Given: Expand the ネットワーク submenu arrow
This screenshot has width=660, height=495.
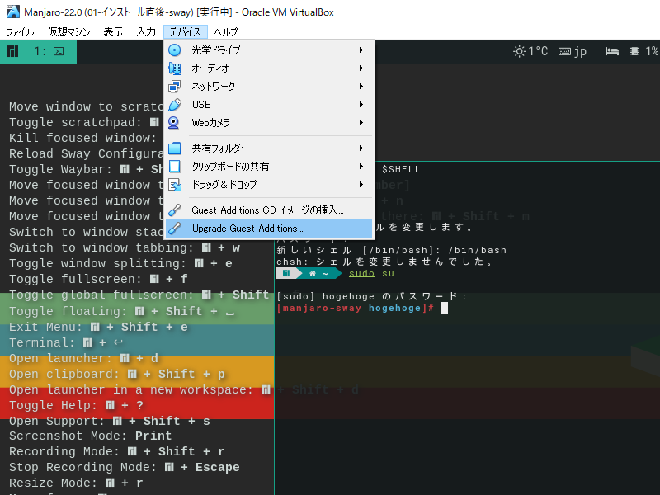Looking at the screenshot, I should click(361, 87).
